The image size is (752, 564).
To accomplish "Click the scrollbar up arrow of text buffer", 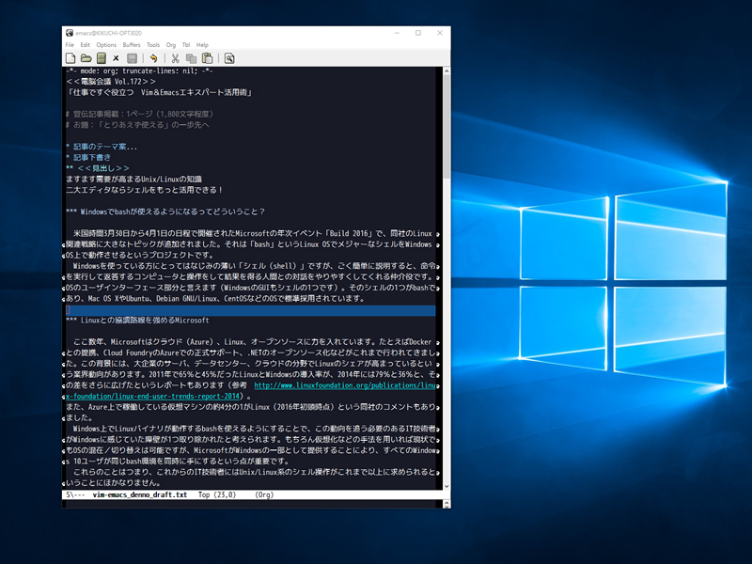I will 446,71.
